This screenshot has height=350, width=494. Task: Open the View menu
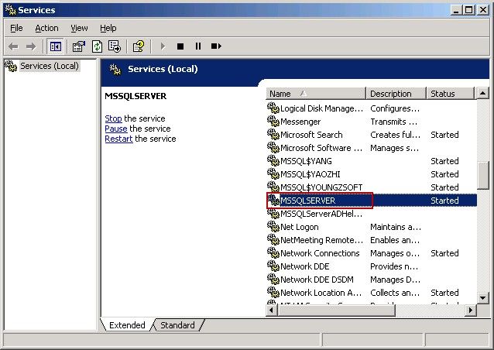(x=79, y=28)
